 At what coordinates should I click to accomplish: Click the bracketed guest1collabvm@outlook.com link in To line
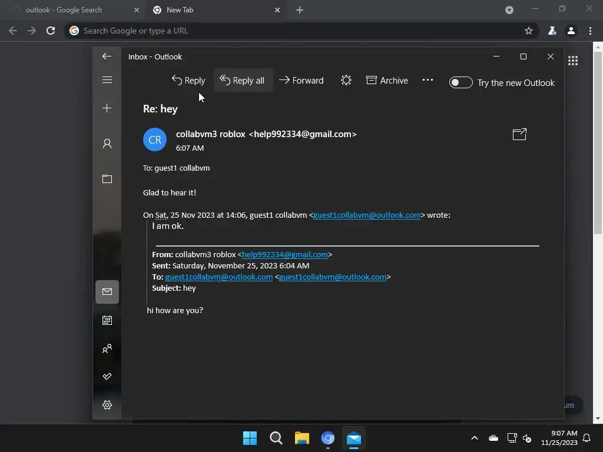(x=332, y=277)
